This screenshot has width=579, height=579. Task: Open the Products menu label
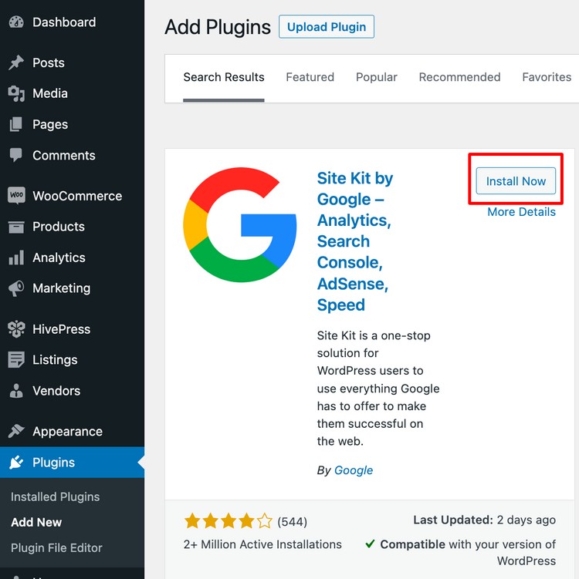(x=59, y=227)
